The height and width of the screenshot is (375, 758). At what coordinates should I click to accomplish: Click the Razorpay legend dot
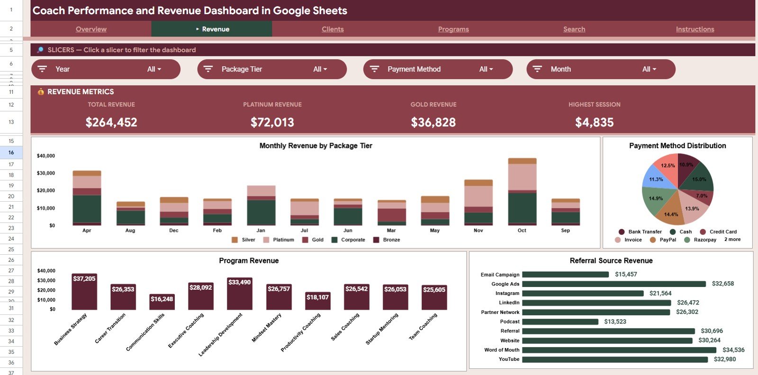687,240
